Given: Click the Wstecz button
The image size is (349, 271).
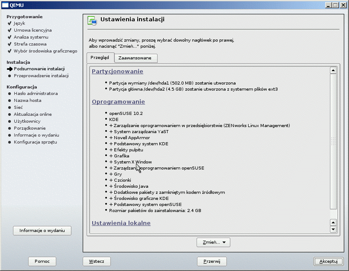Looking at the screenshot, I should pyautogui.click(x=97, y=261).
